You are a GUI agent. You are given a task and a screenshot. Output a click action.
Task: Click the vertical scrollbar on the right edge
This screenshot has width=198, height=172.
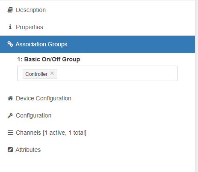(x=196, y=86)
